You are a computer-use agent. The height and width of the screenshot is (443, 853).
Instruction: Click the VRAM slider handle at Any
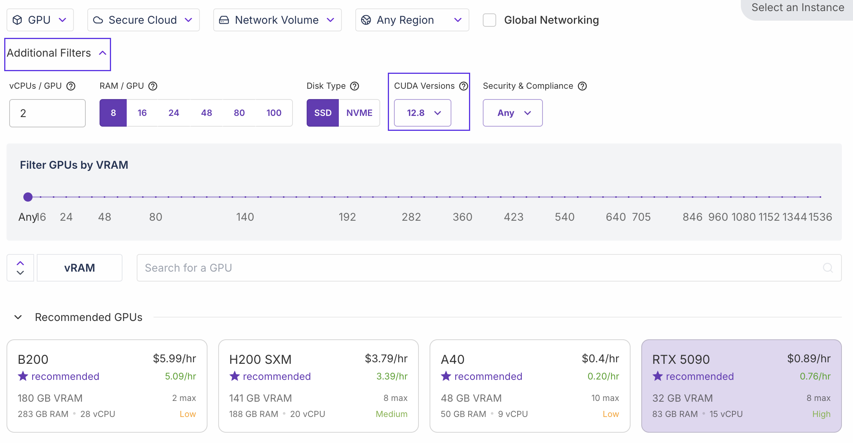click(28, 197)
